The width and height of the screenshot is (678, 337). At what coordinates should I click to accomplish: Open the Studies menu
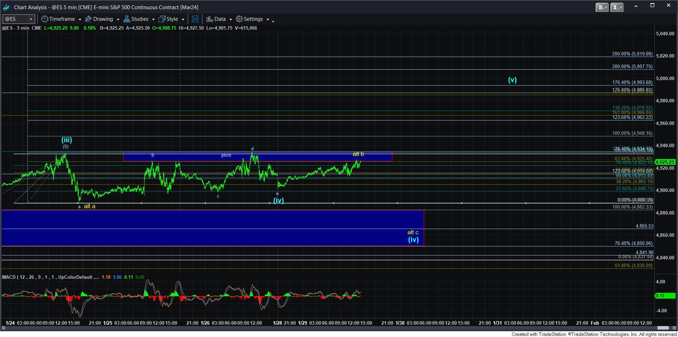pyautogui.click(x=139, y=19)
